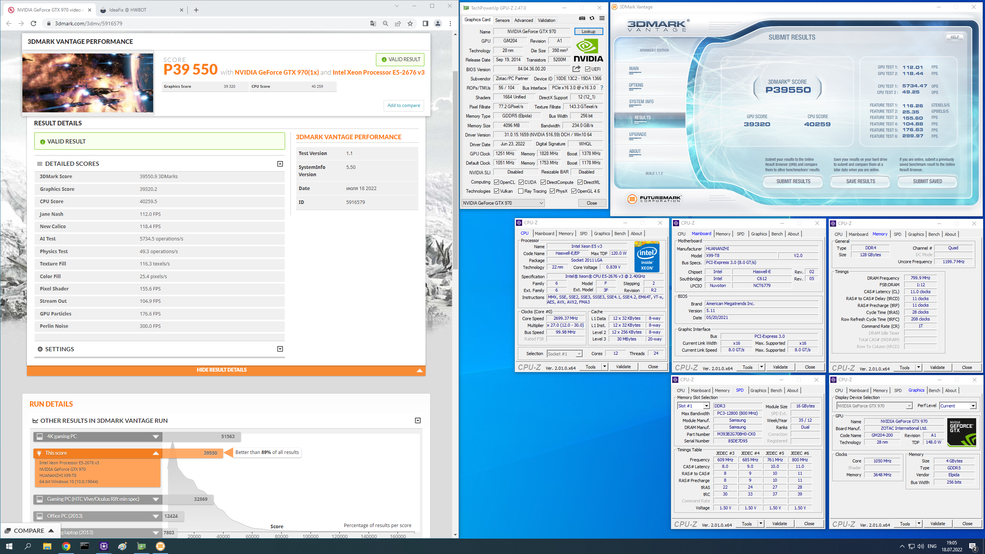Open Chrome zoom magnifier icon in address bar

[x=385, y=23]
